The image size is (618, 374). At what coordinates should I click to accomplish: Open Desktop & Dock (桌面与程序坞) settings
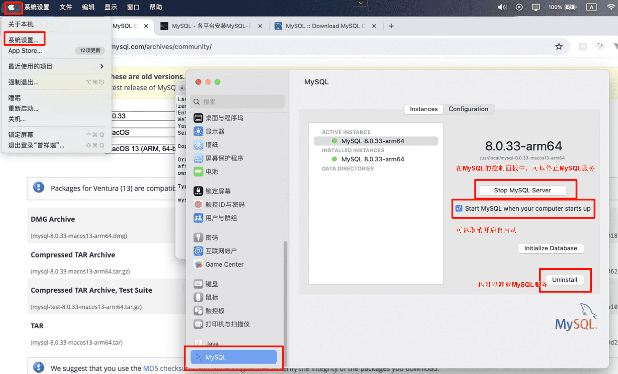[219, 118]
